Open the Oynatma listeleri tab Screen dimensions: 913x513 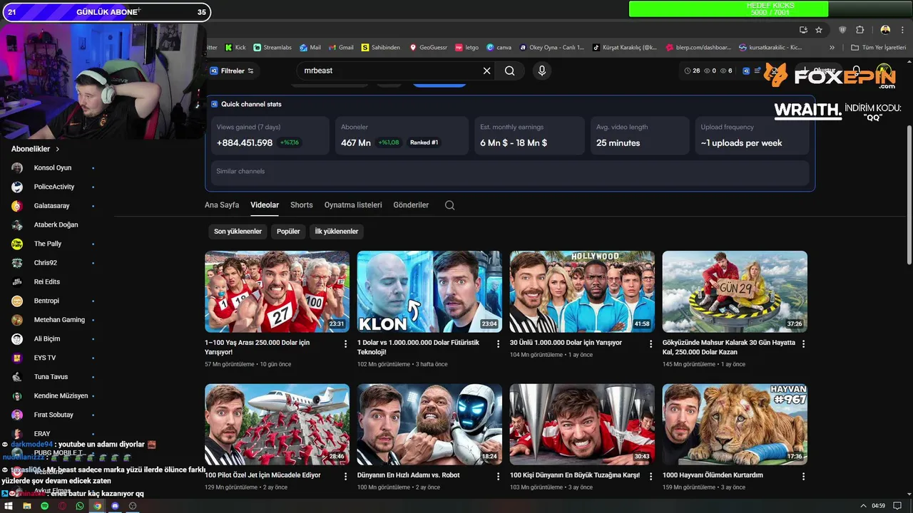pos(353,205)
